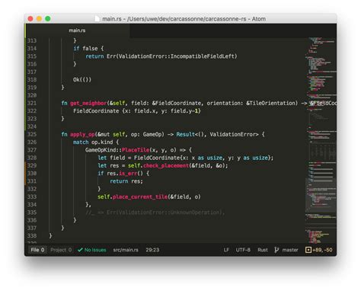Click 'if false' condition on line 314
361x291 pixels.
coord(85,49)
